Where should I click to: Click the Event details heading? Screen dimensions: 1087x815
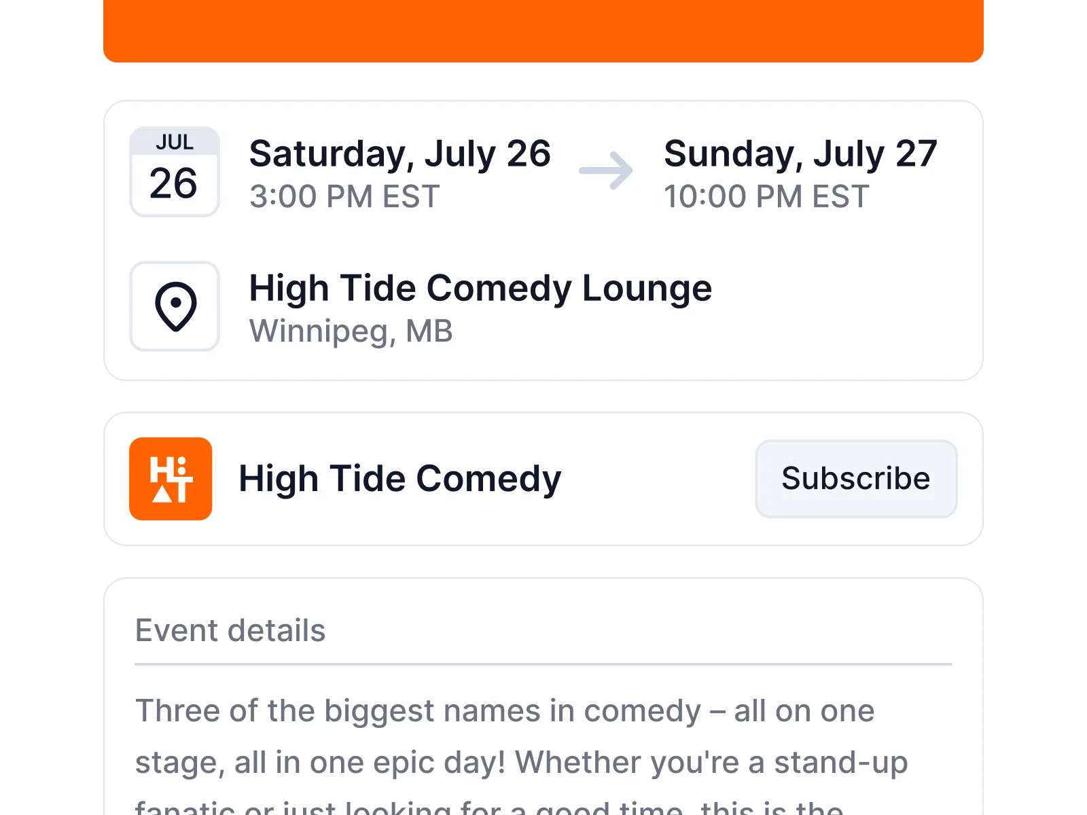tap(230, 630)
